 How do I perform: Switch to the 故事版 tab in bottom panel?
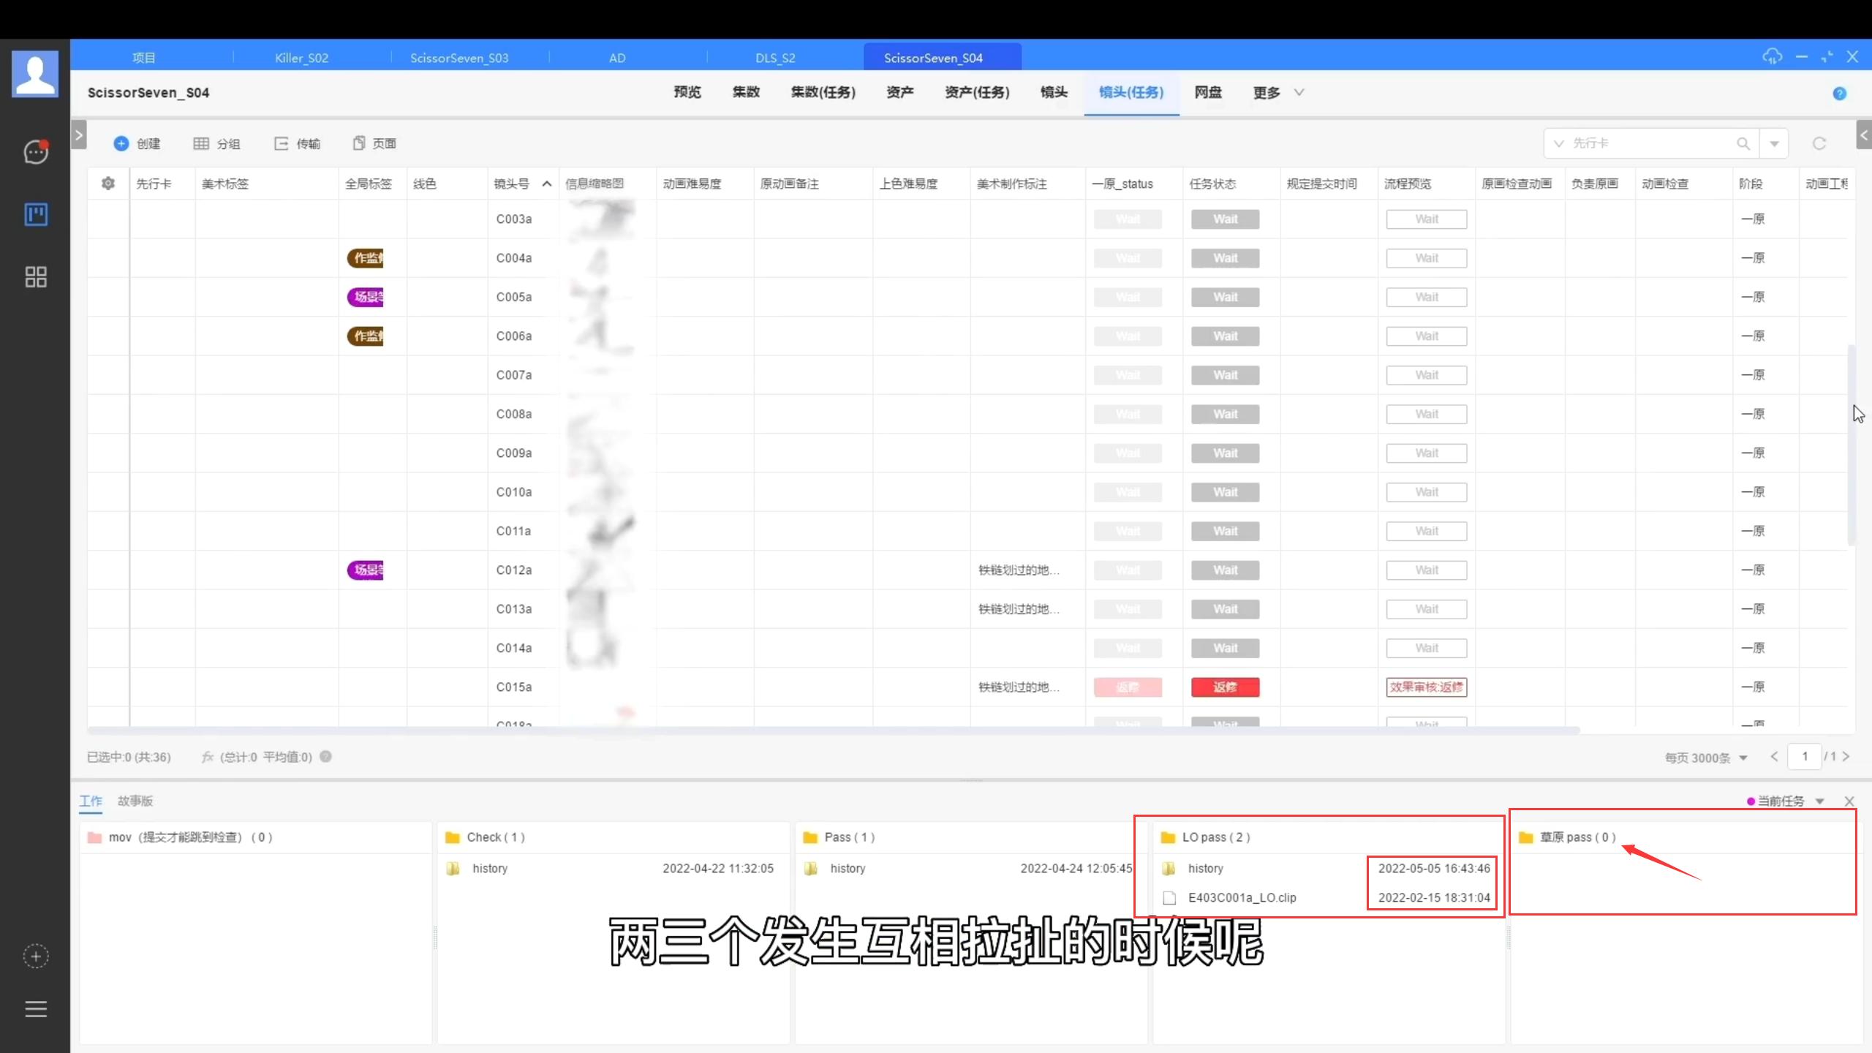(135, 801)
